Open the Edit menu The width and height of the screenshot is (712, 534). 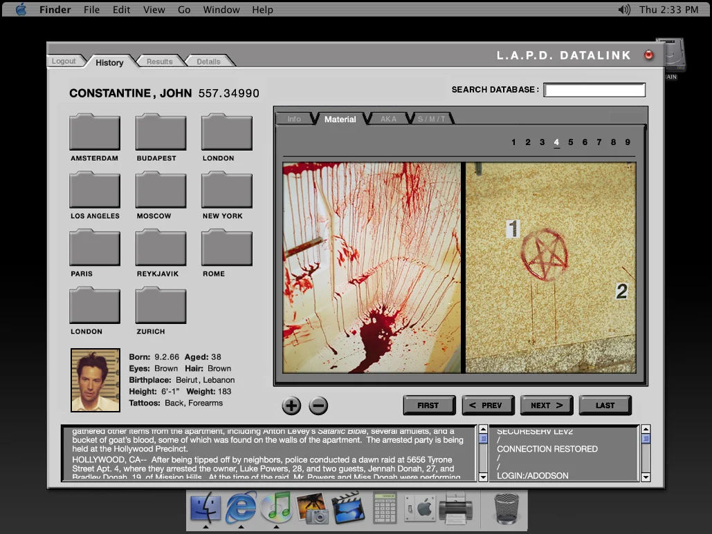tap(121, 10)
